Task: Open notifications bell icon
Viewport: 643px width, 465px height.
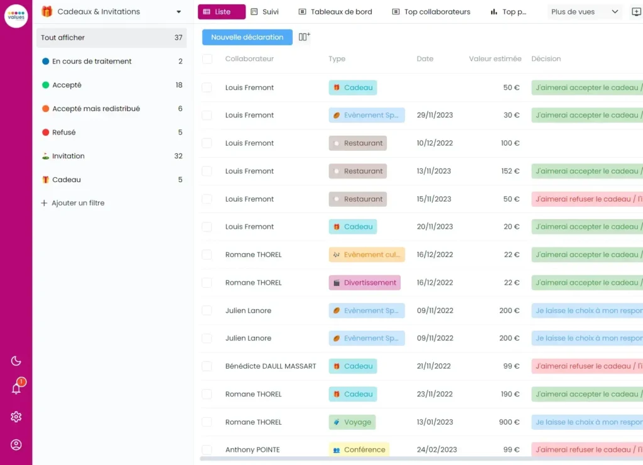Action: point(16,389)
